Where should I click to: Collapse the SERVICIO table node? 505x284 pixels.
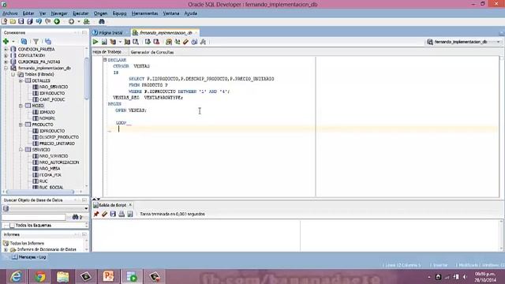coord(21,150)
